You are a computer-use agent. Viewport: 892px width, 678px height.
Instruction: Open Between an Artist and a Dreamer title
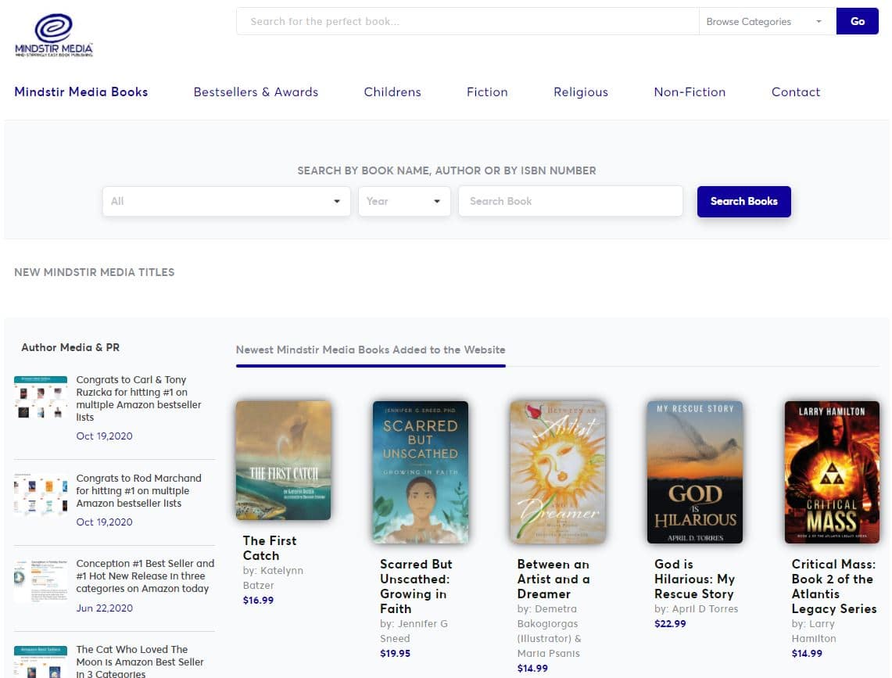pos(553,579)
